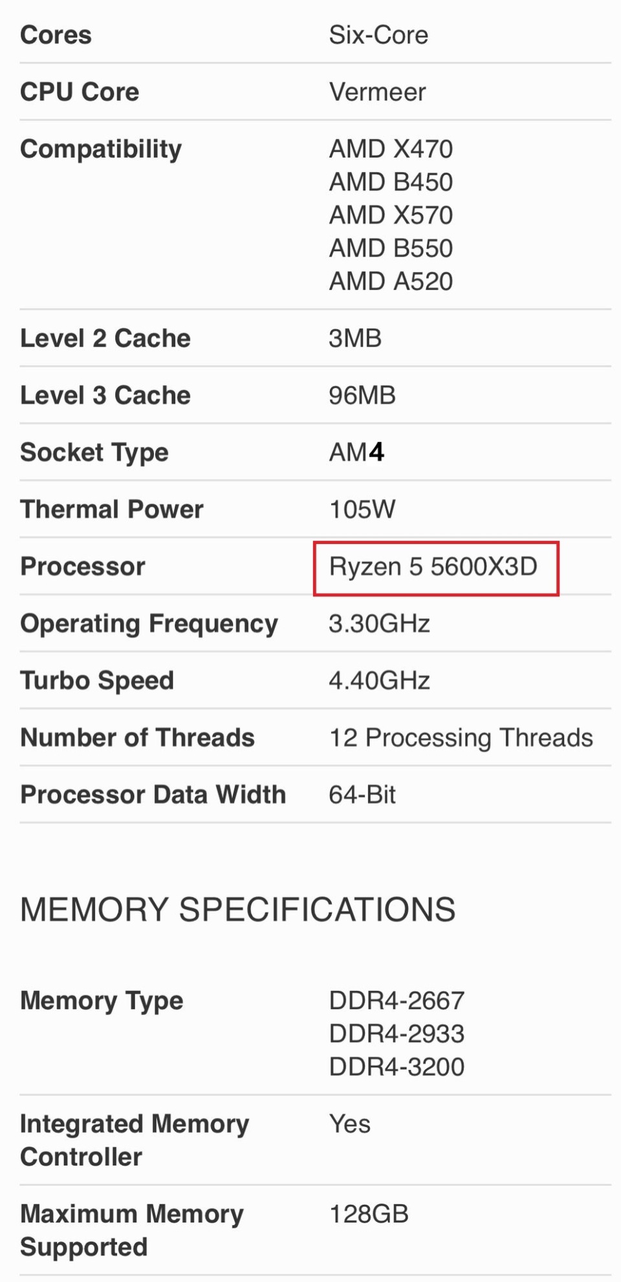Click DDR4-3200 in the memory types

[397, 1067]
